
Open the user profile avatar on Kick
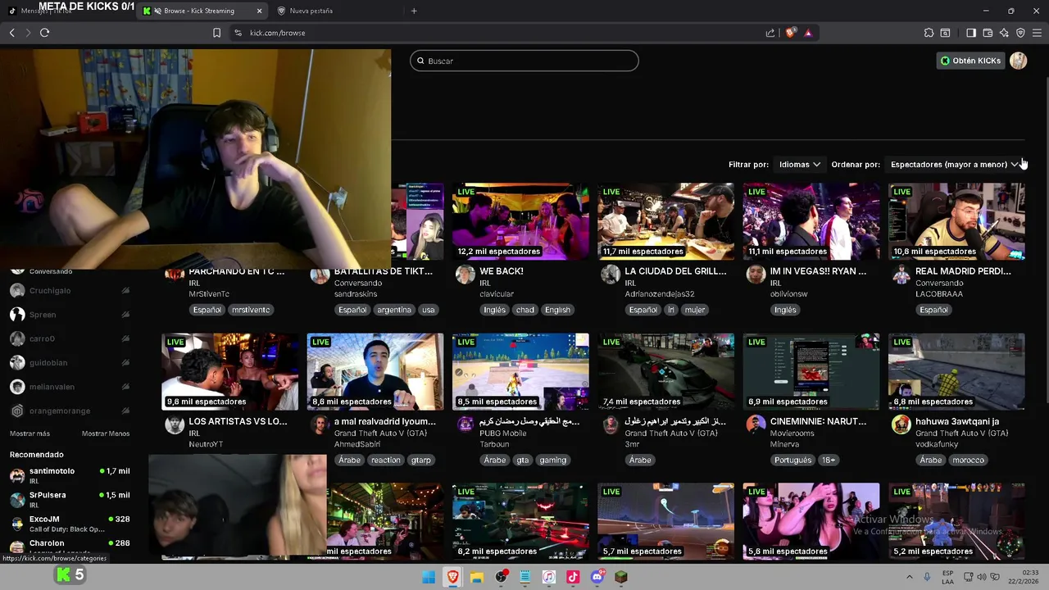1018,61
